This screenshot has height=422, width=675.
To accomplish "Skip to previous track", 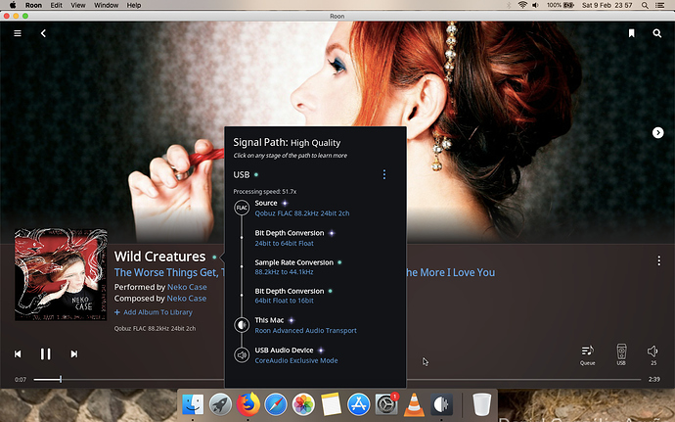I will point(18,353).
